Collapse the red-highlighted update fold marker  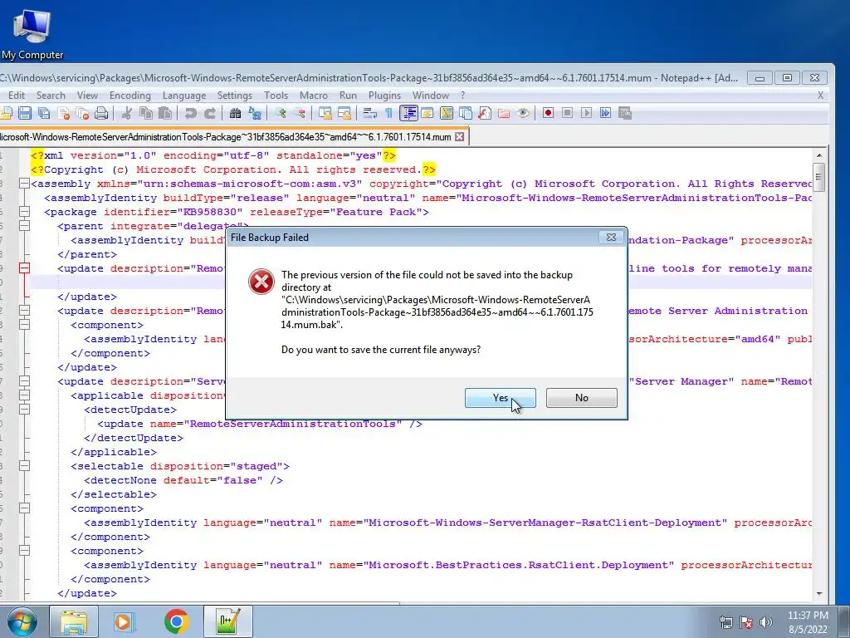(24, 268)
